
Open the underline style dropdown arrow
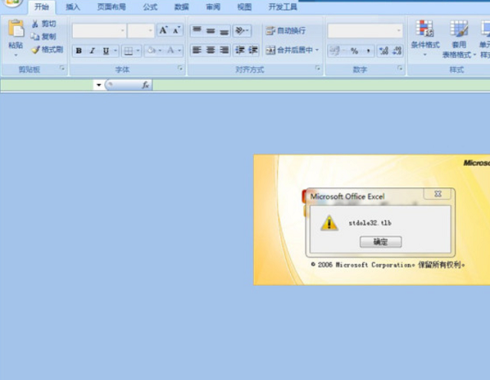[116, 50]
